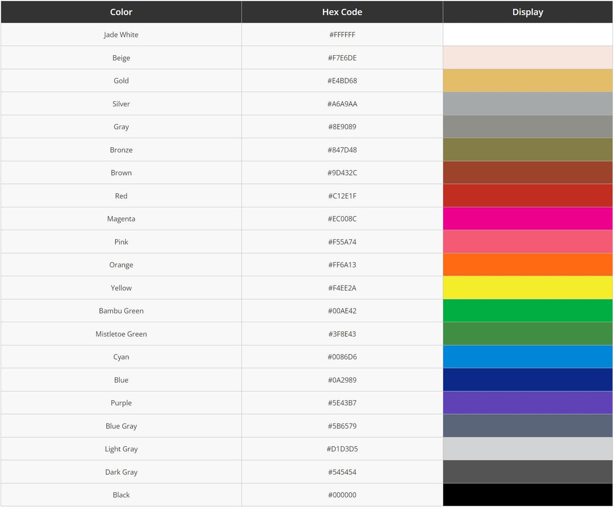Select the Silver display swatch
614x507 pixels.
528,104
